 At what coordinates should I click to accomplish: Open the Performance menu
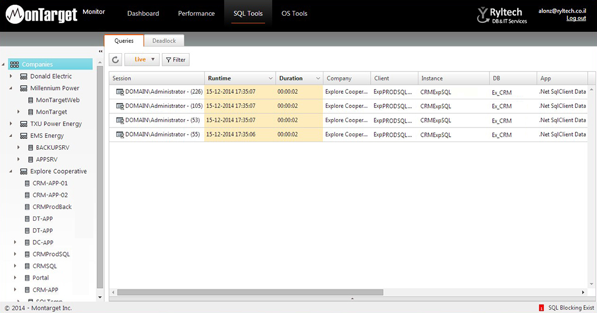pyautogui.click(x=196, y=14)
